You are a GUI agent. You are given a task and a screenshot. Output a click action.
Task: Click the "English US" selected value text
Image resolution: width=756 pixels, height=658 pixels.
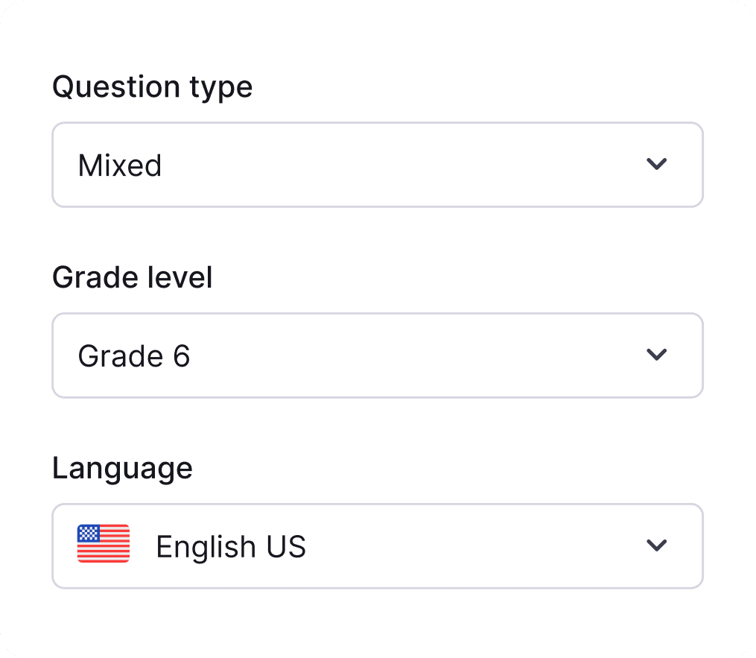(231, 547)
